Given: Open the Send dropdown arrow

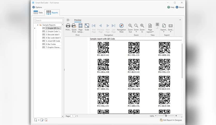Looking at the screenshot, I should [x=171, y=32].
